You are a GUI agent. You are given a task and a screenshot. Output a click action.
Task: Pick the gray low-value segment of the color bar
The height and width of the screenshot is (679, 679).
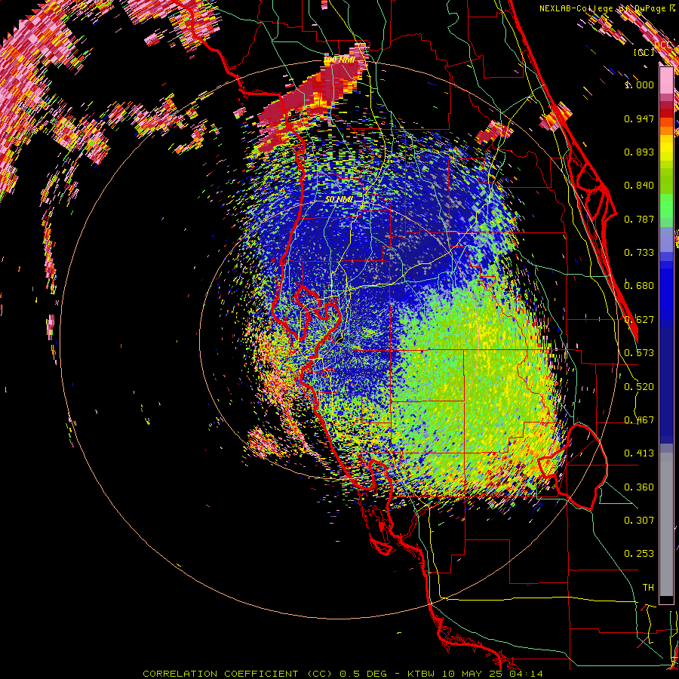pyautogui.click(x=666, y=524)
